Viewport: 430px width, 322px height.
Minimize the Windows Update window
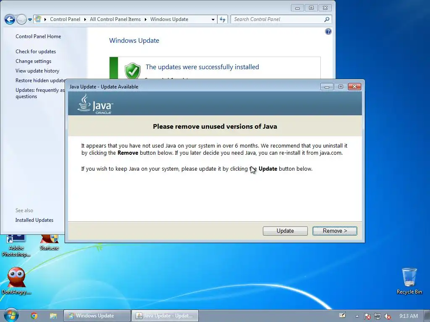coord(297,8)
